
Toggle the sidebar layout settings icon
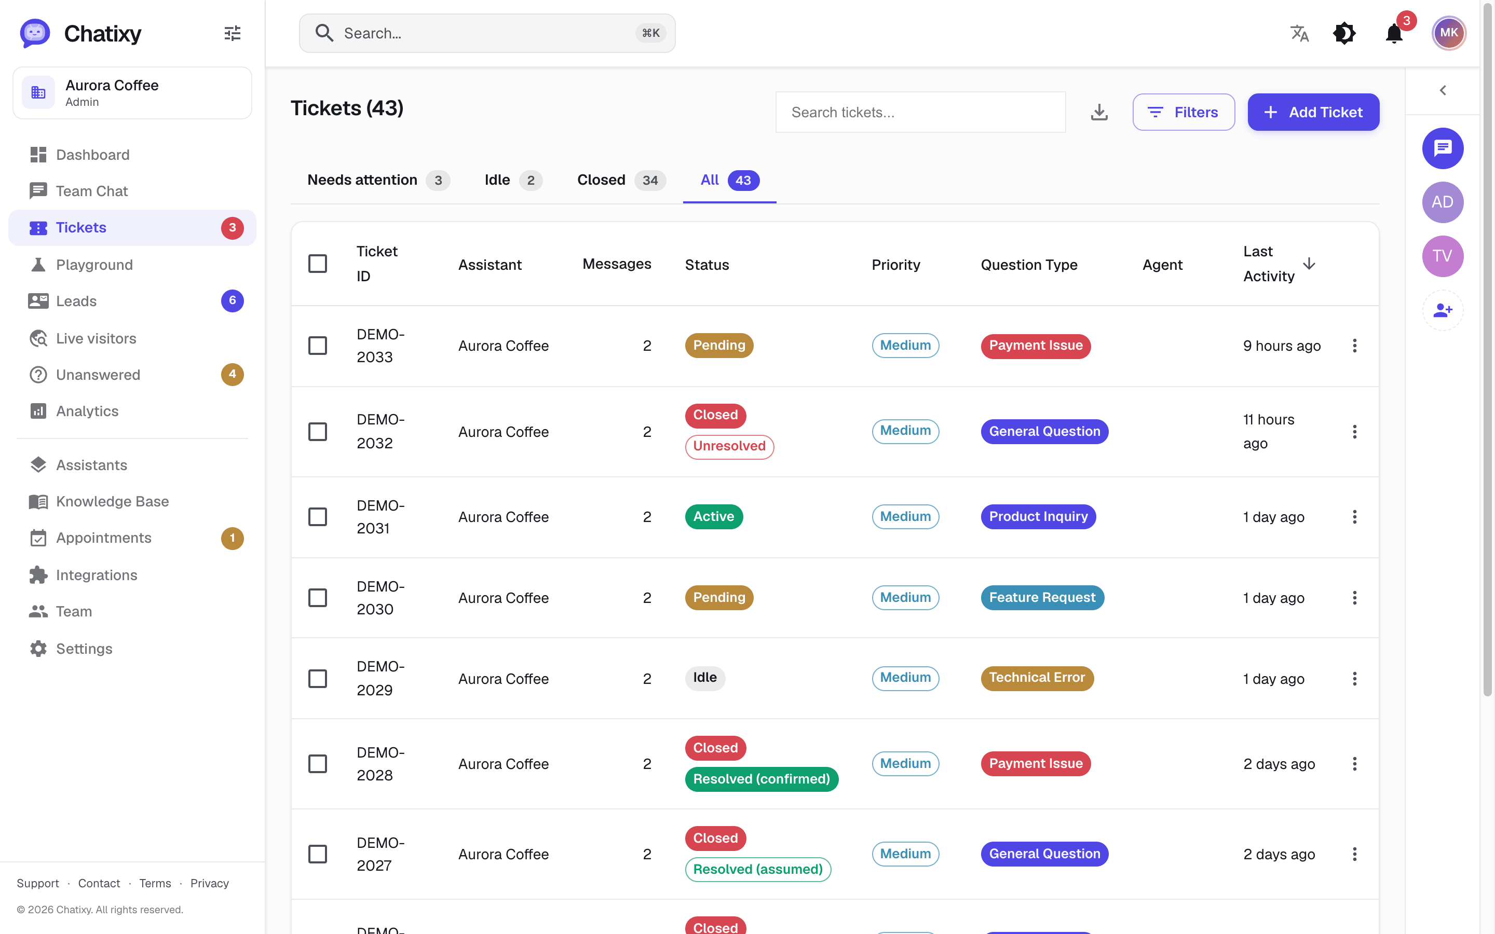[x=232, y=33]
